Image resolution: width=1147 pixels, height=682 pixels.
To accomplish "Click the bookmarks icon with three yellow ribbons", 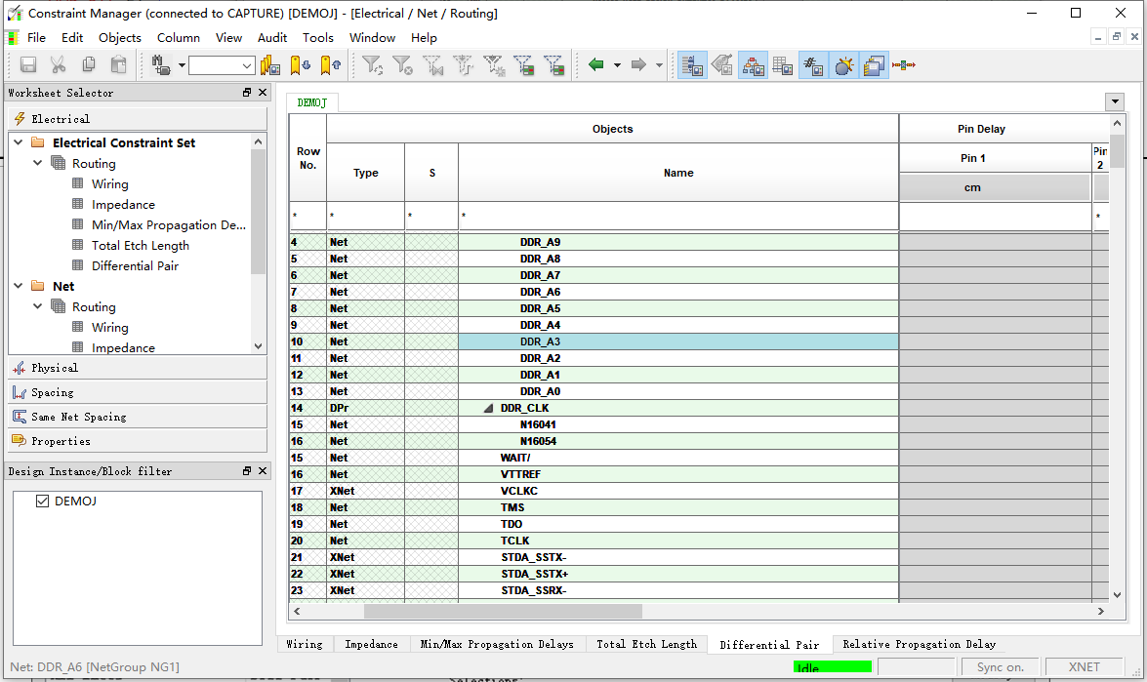I will [x=270, y=65].
